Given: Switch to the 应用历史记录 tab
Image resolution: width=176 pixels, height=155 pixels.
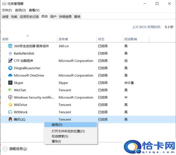Looking at the screenshot, I should (x=29, y=17).
